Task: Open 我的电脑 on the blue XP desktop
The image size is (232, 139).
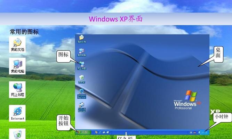Action: tap(82, 52)
